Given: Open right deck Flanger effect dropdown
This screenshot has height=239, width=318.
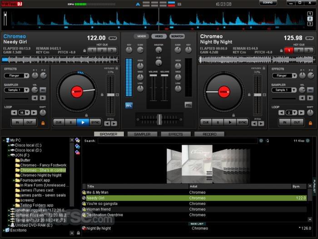Looking at the screenshot, I should click(294, 76).
